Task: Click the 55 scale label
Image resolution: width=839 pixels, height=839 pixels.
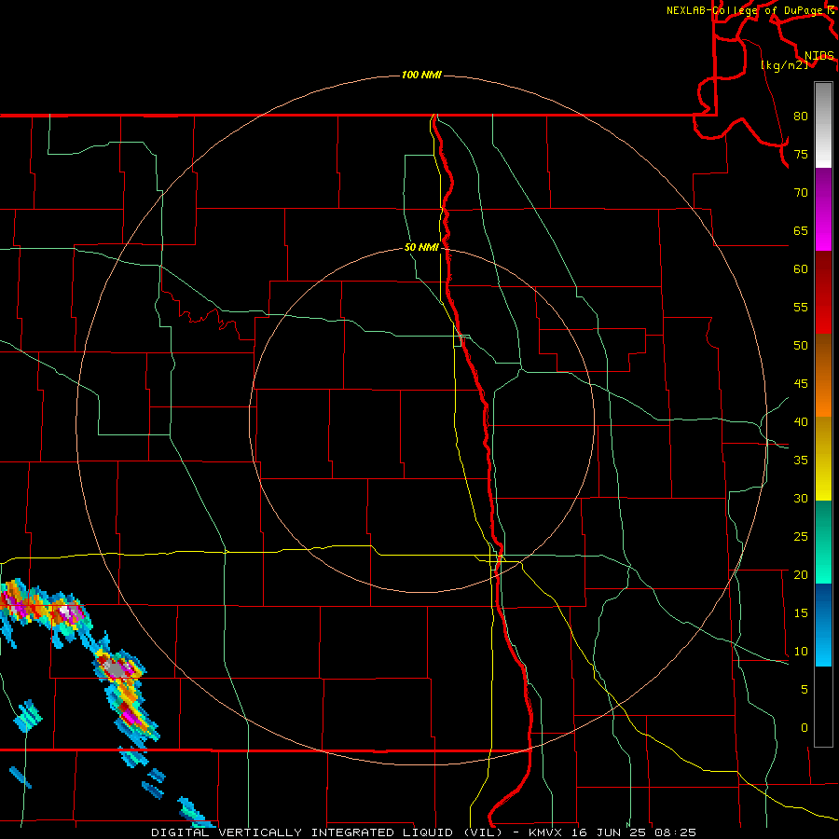Action: coord(801,307)
